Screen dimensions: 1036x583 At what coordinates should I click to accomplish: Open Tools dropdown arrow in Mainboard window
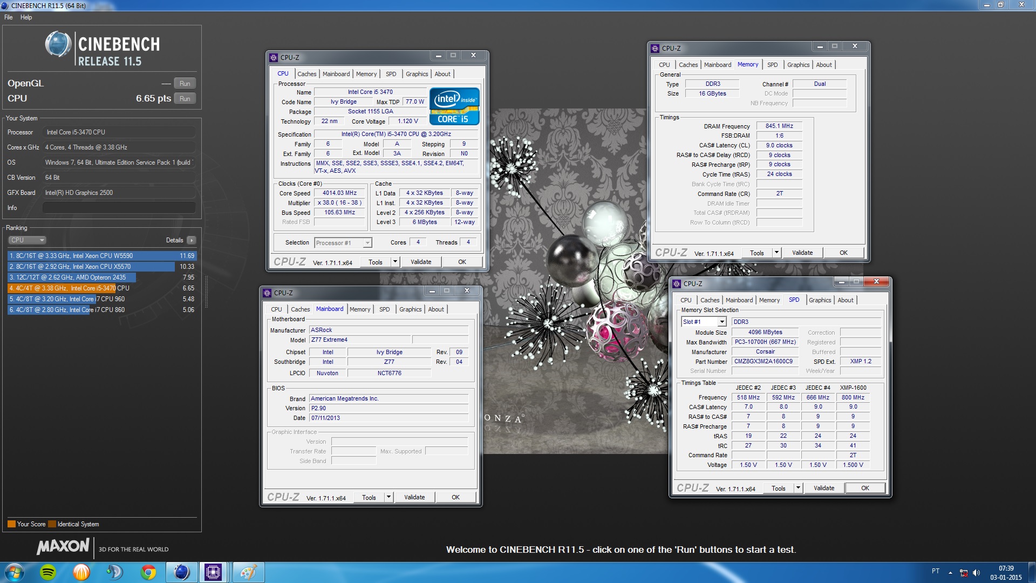(x=388, y=497)
